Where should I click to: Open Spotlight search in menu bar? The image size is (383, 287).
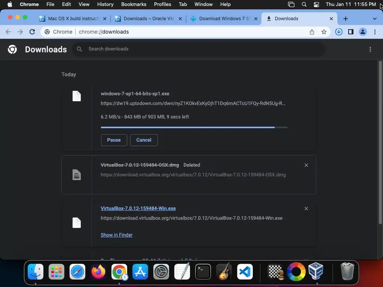304,4
